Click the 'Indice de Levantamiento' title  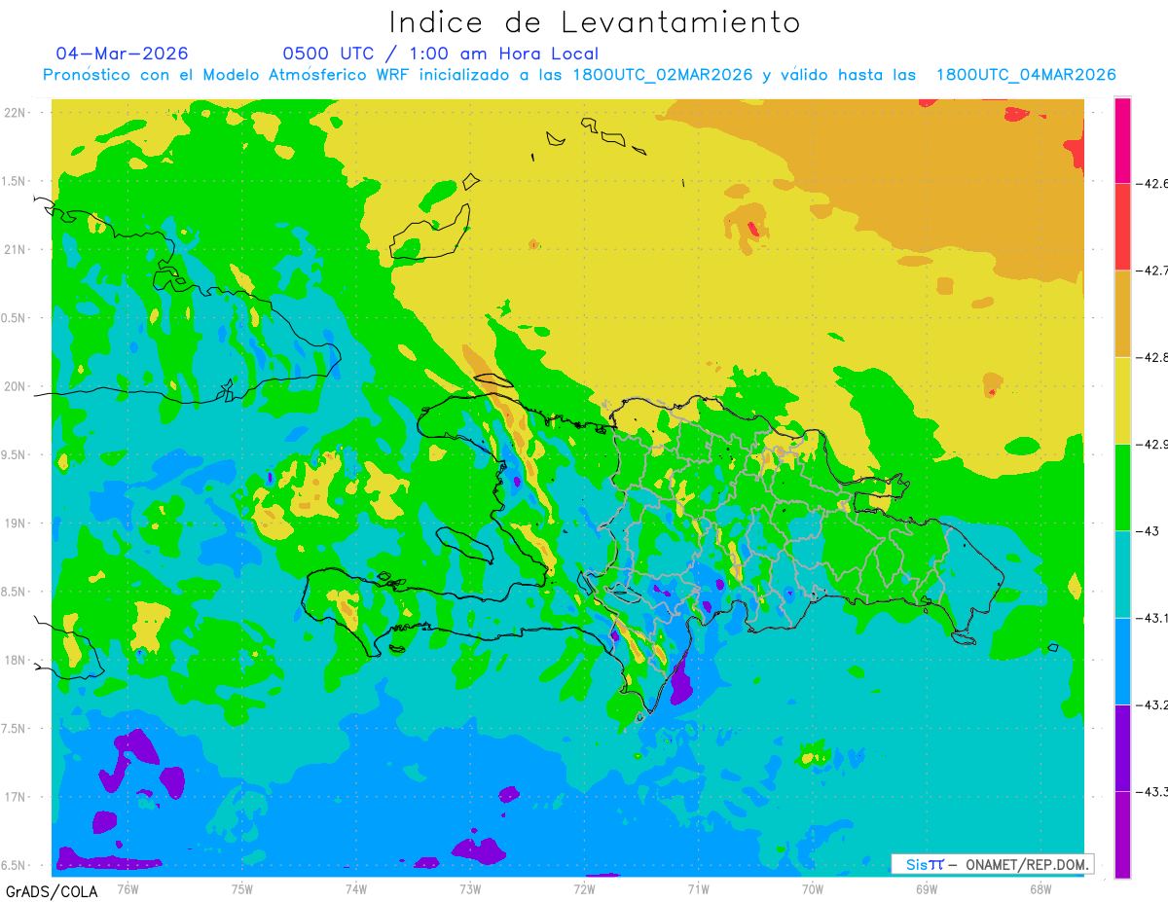pos(595,21)
